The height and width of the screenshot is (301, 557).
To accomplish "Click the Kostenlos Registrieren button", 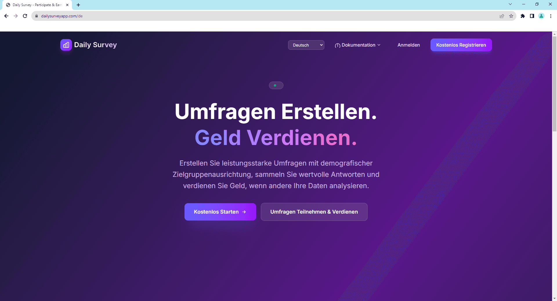I will [461, 45].
